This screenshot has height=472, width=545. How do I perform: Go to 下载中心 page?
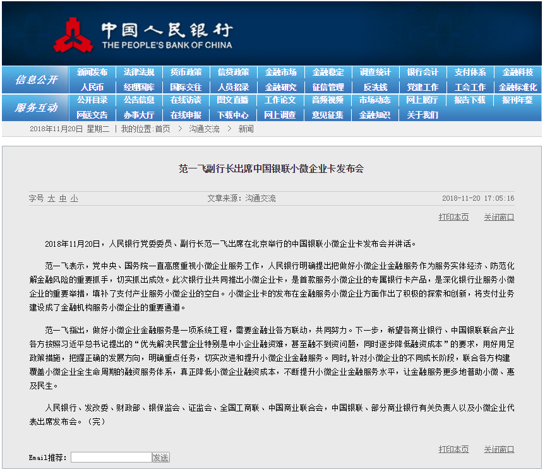pyautogui.click(x=233, y=115)
